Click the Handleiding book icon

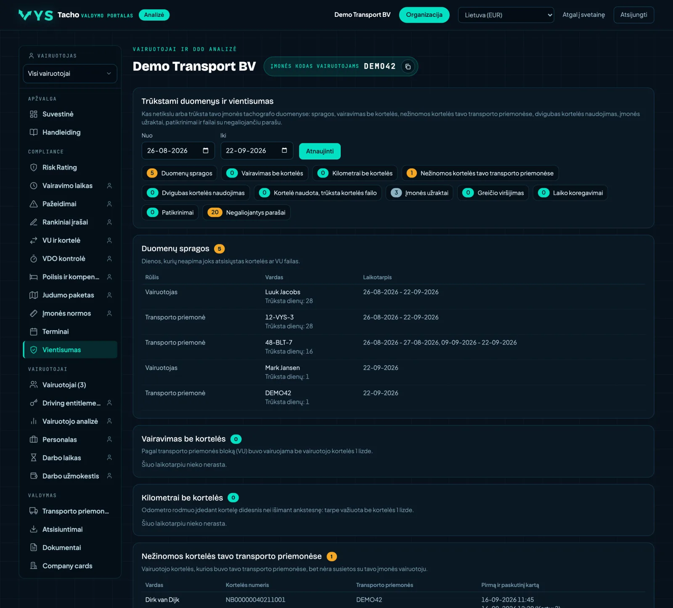click(x=34, y=132)
